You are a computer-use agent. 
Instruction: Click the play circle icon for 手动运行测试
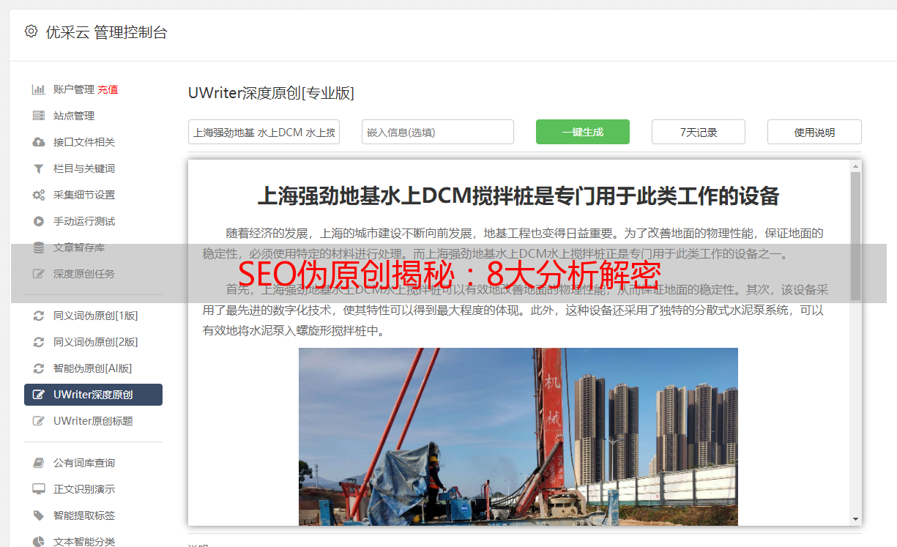(x=39, y=221)
